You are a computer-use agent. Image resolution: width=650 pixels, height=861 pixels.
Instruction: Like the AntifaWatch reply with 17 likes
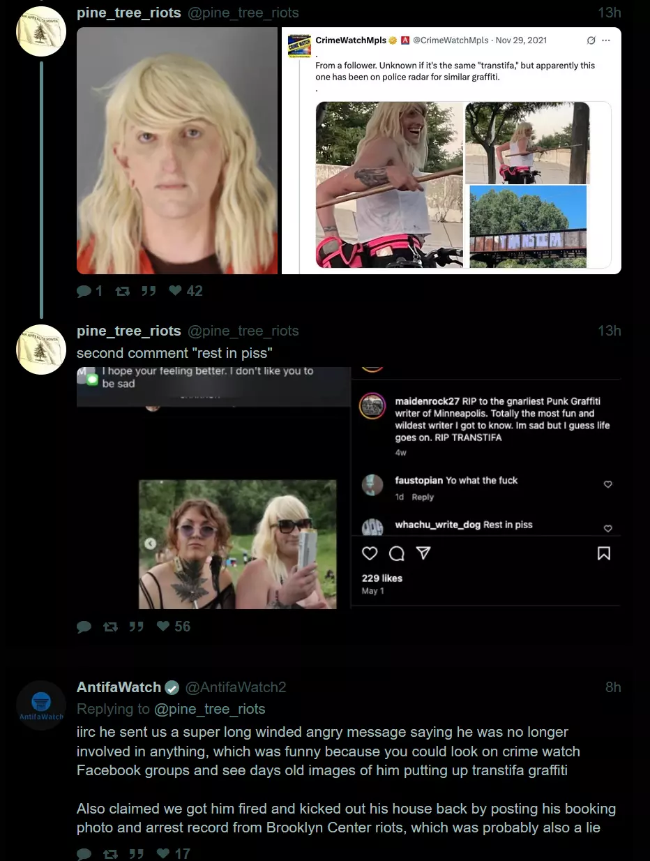(174, 853)
